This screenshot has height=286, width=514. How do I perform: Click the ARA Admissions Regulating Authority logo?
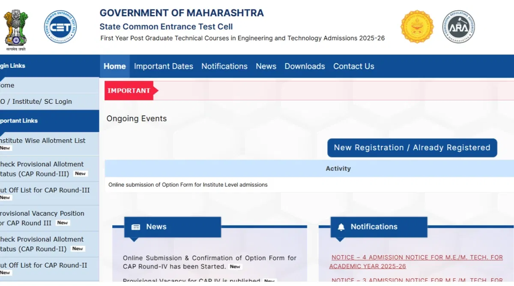(x=458, y=27)
